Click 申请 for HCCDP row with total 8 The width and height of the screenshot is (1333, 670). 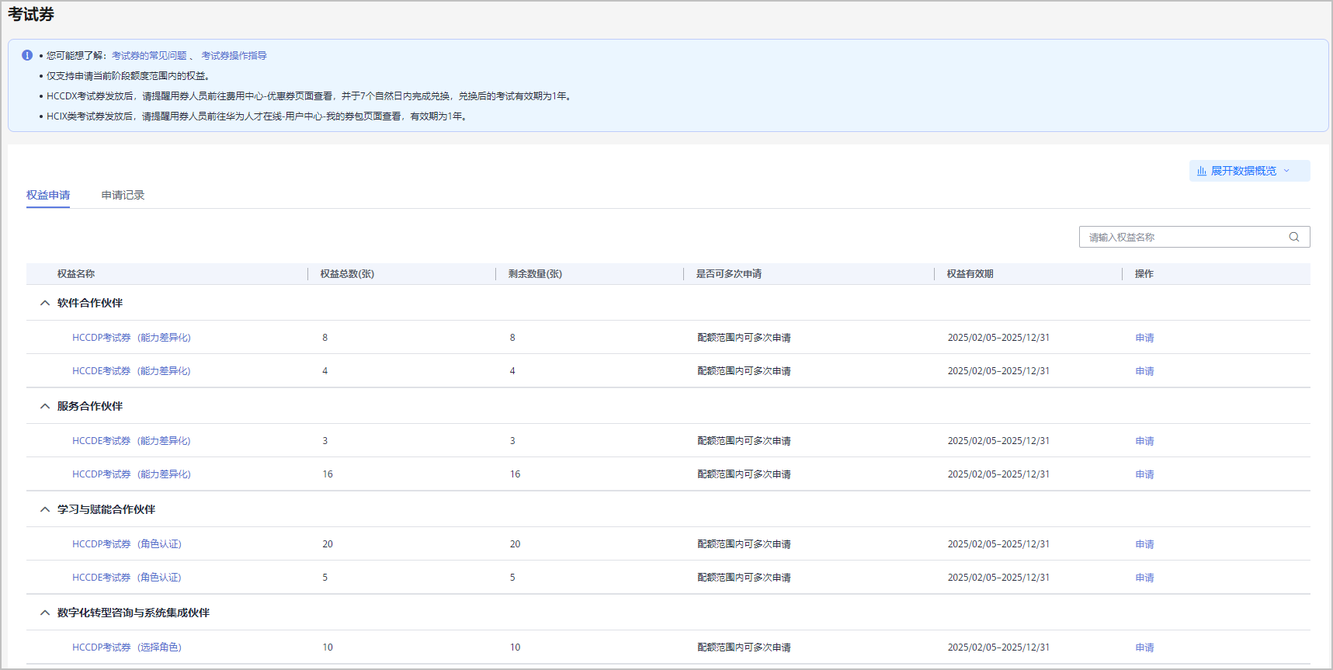point(1144,338)
